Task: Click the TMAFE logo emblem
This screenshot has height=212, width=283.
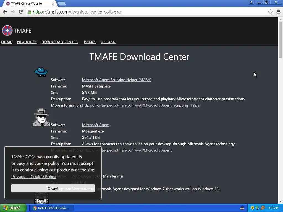Action: pos(7,30)
